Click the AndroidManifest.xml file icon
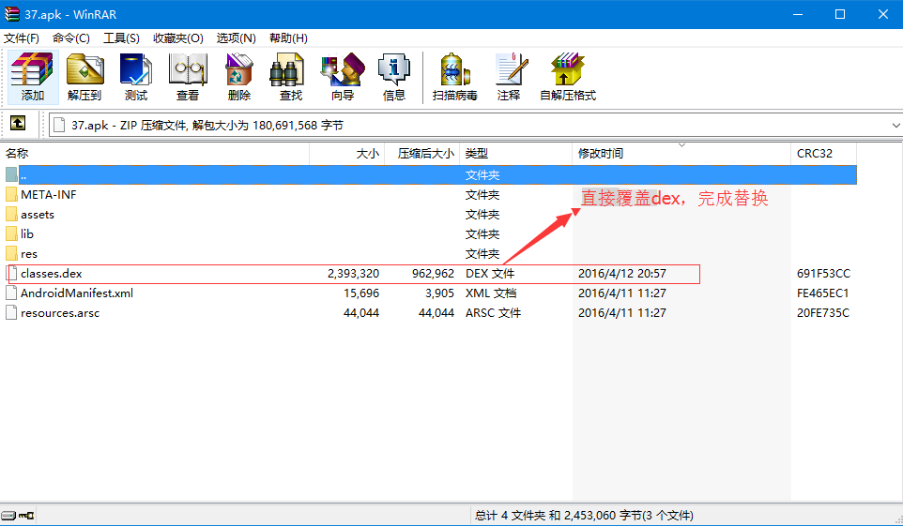 [x=11, y=293]
